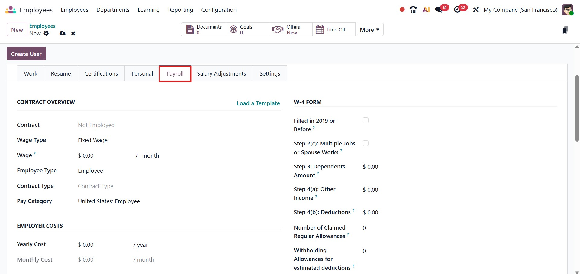Click the page's vertical scrollbar thumb
Screen dimensions: 580x274
[x=577, y=108]
